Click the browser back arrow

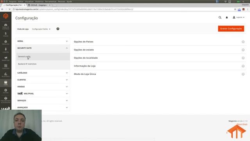[x=2, y=9]
